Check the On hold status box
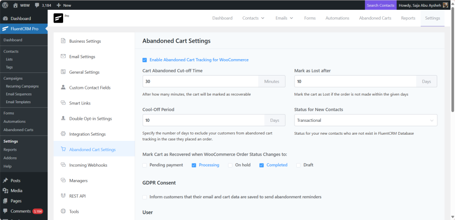This screenshot has height=220, width=455. click(x=230, y=165)
